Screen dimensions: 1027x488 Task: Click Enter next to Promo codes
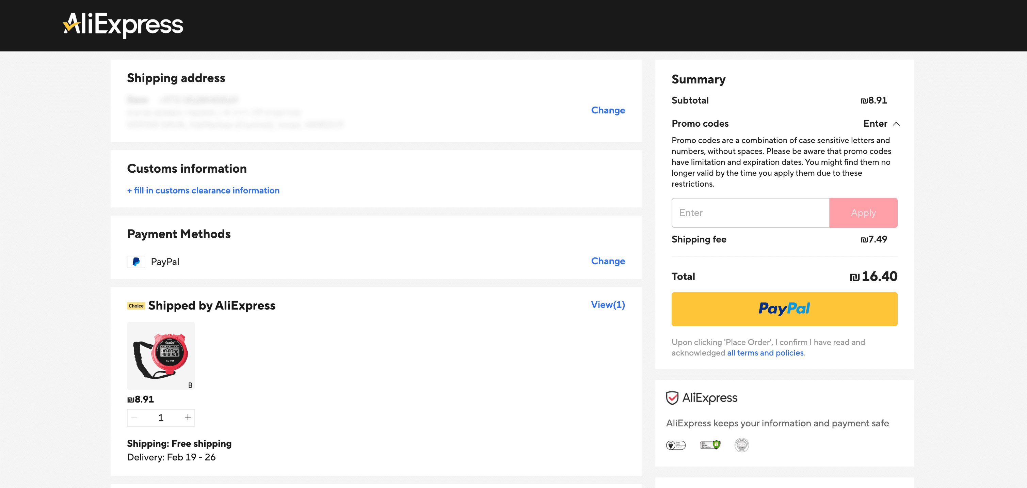[875, 124]
